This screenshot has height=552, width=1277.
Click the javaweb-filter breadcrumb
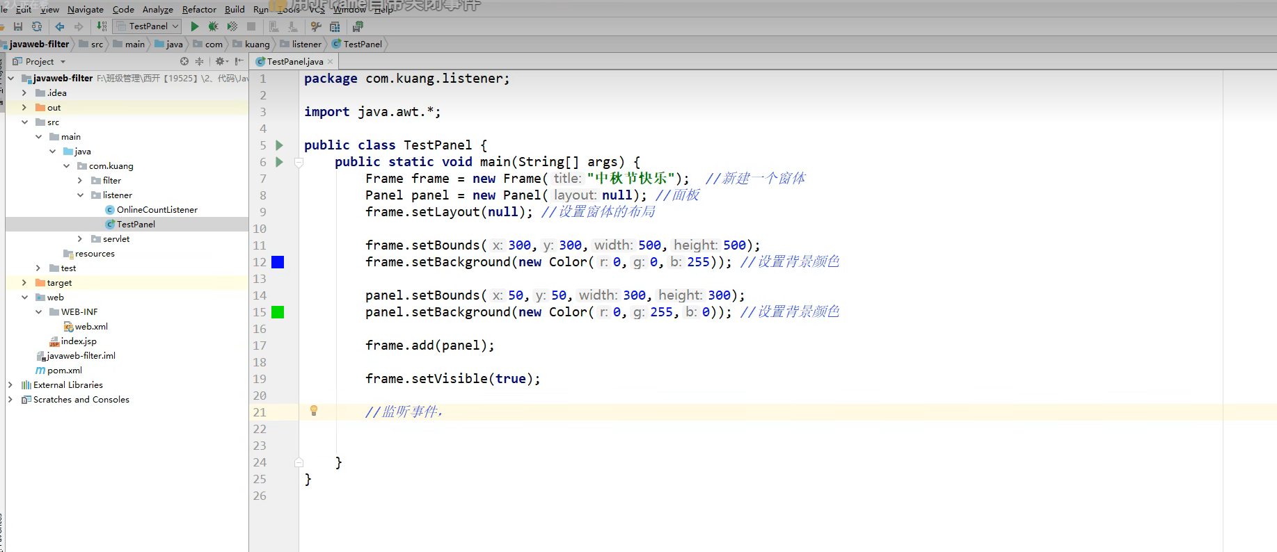click(35, 44)
